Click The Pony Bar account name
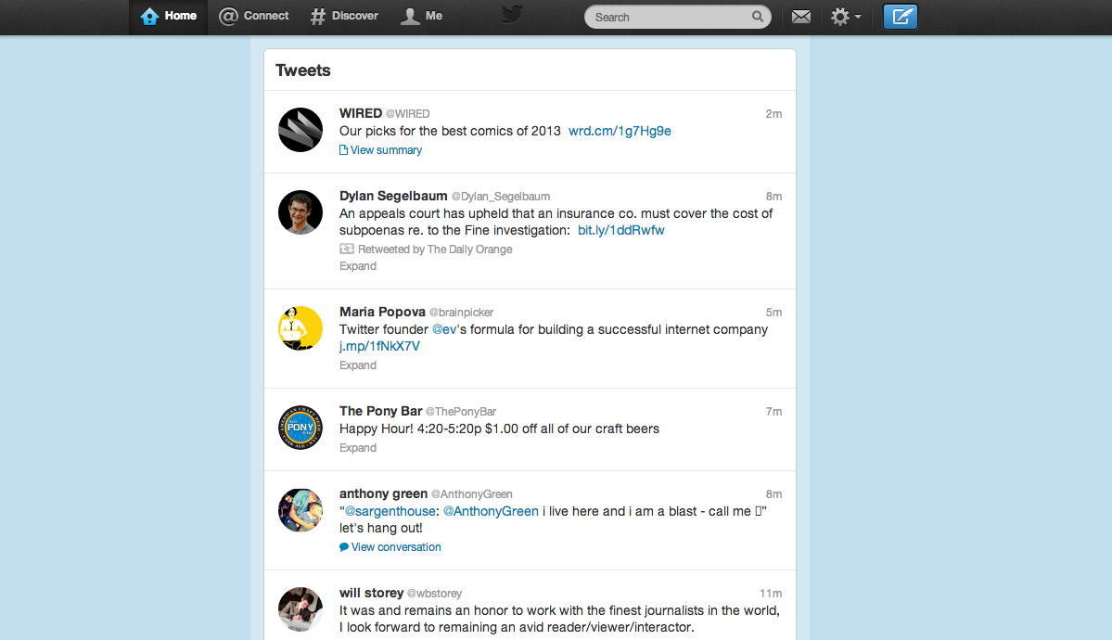This screenshot has width=1112, height=640. tap(381, 412)
